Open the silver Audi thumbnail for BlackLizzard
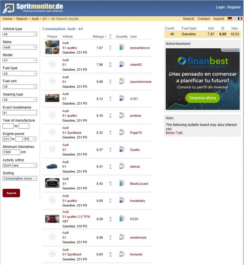244x265 pixels. coord(52,183)
